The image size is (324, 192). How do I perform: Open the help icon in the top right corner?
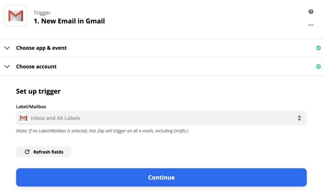pyautogui.click(x=311, y=11)
